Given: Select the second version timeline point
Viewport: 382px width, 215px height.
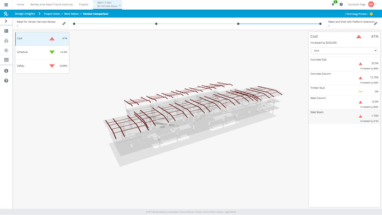Looking at the screenshot, I should (x=156, y=24).
